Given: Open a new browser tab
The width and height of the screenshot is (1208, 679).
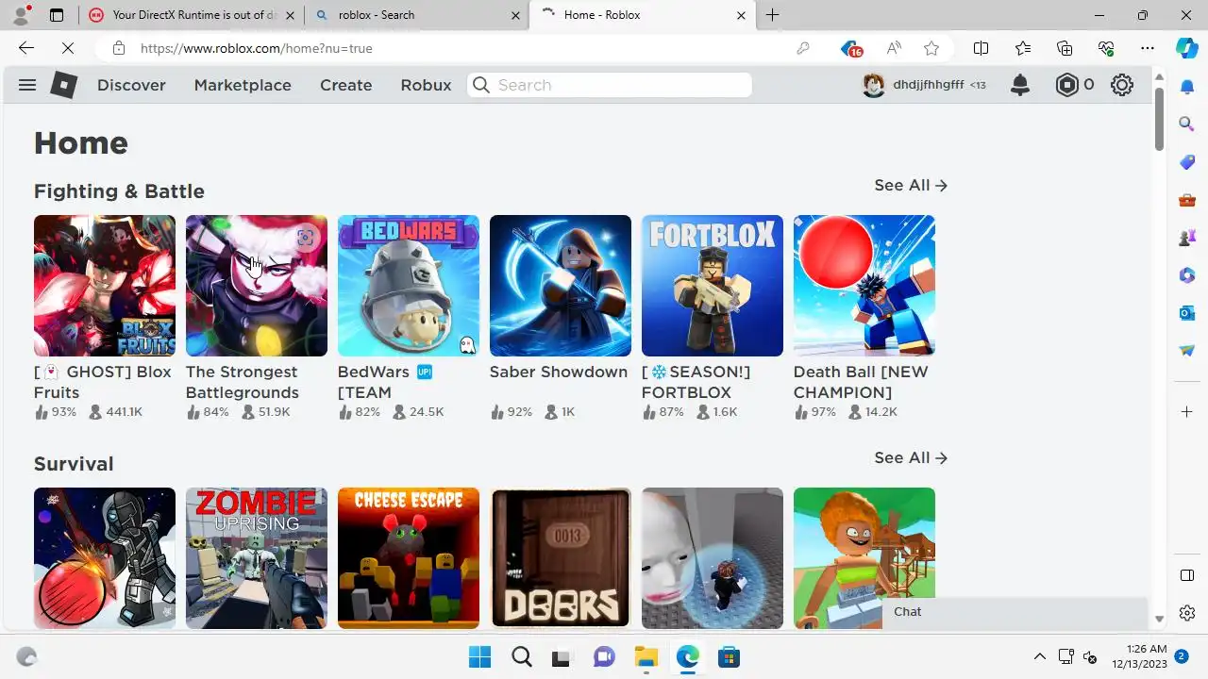Looking at the screenshot, I should click(773, 15).
